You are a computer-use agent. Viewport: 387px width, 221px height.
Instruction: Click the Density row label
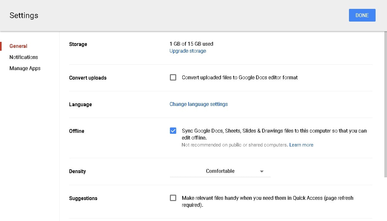pyautogui.click(x=77, y=171)
